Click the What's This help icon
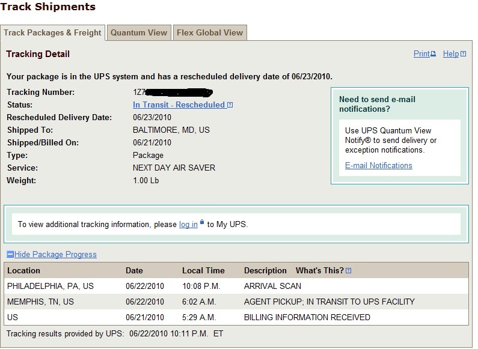Image resolution: width=478 pixels, height=349 pixels. point(349,271)
